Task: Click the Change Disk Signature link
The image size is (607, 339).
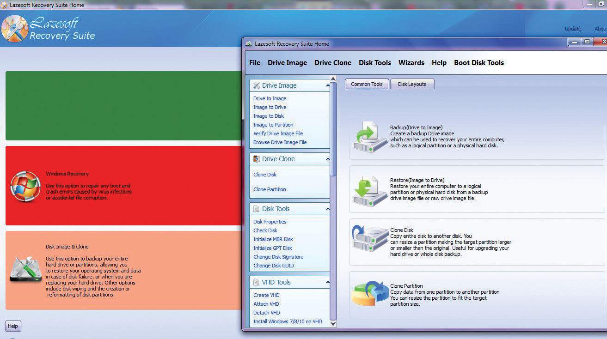Action: pyautogui.click(x=278, y=257)
